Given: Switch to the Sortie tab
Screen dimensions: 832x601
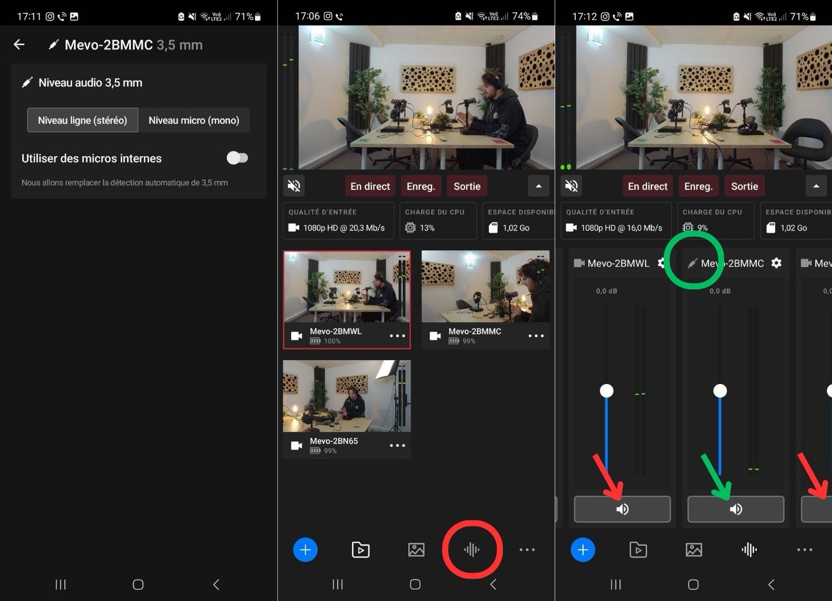Looking at the screenshot, I should point(466,185).
